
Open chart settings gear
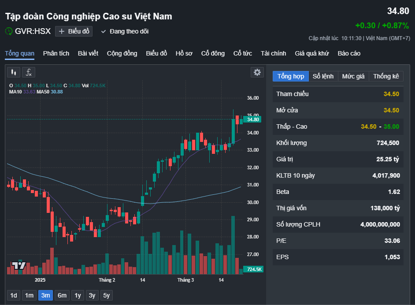[257, 72]
